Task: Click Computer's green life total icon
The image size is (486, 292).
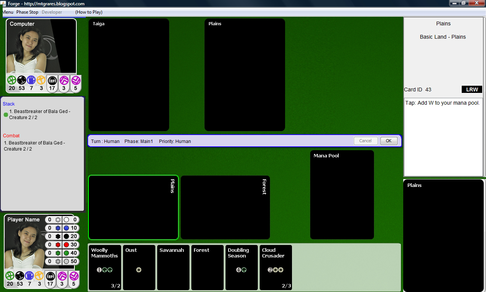Action: tap(11, 80)
